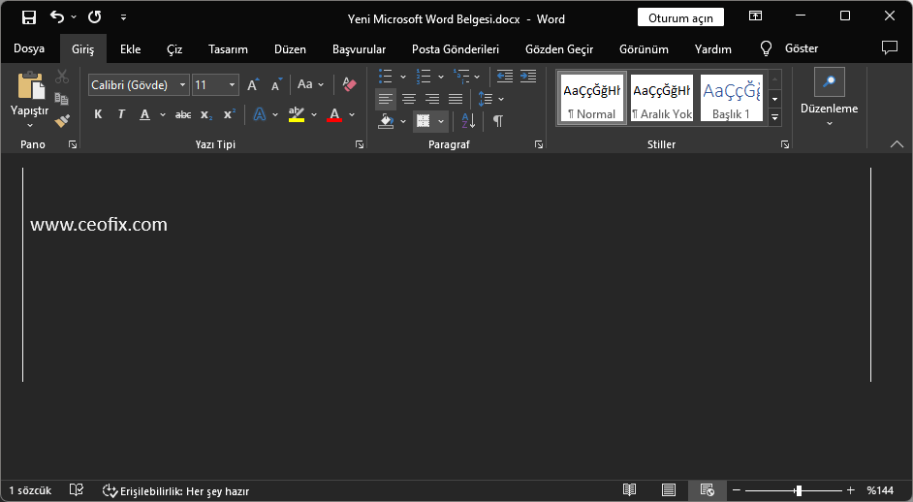
Task: Open underline style dropdown arrow
Action: 163,114
